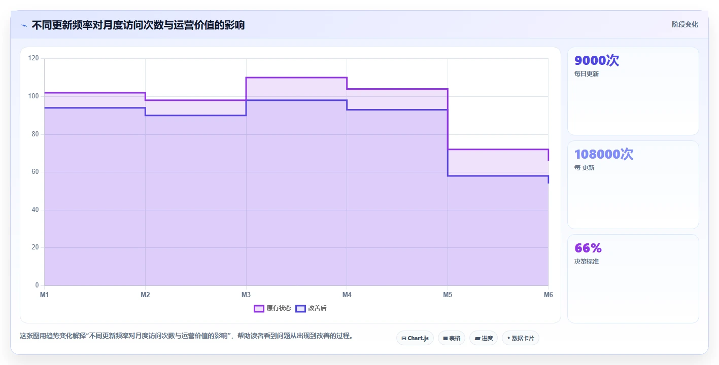Select the 表格 tag pill
The width and height of the screenshot is (719, 365).
[x=452, y=338]
